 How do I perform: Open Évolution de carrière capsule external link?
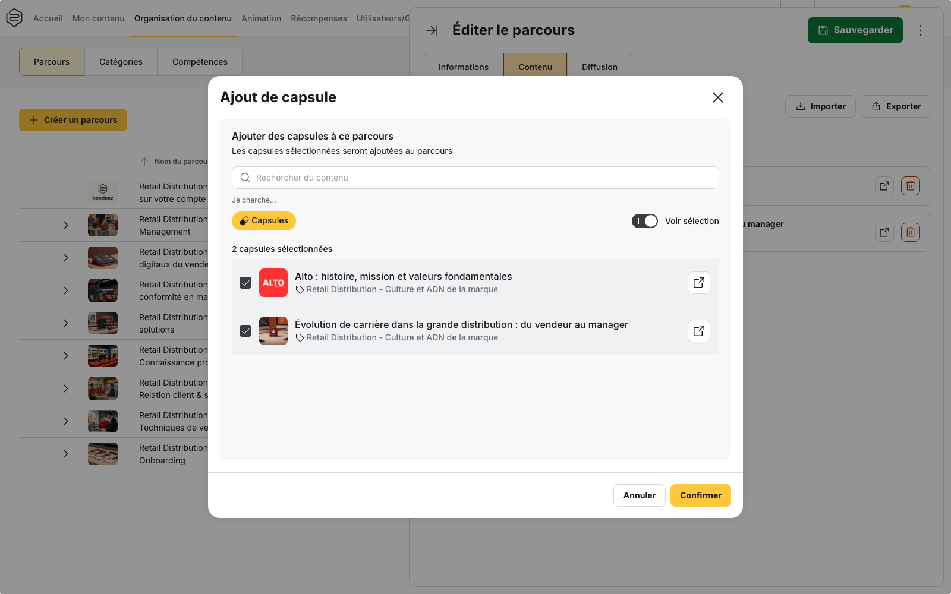[x=699, y=331]
